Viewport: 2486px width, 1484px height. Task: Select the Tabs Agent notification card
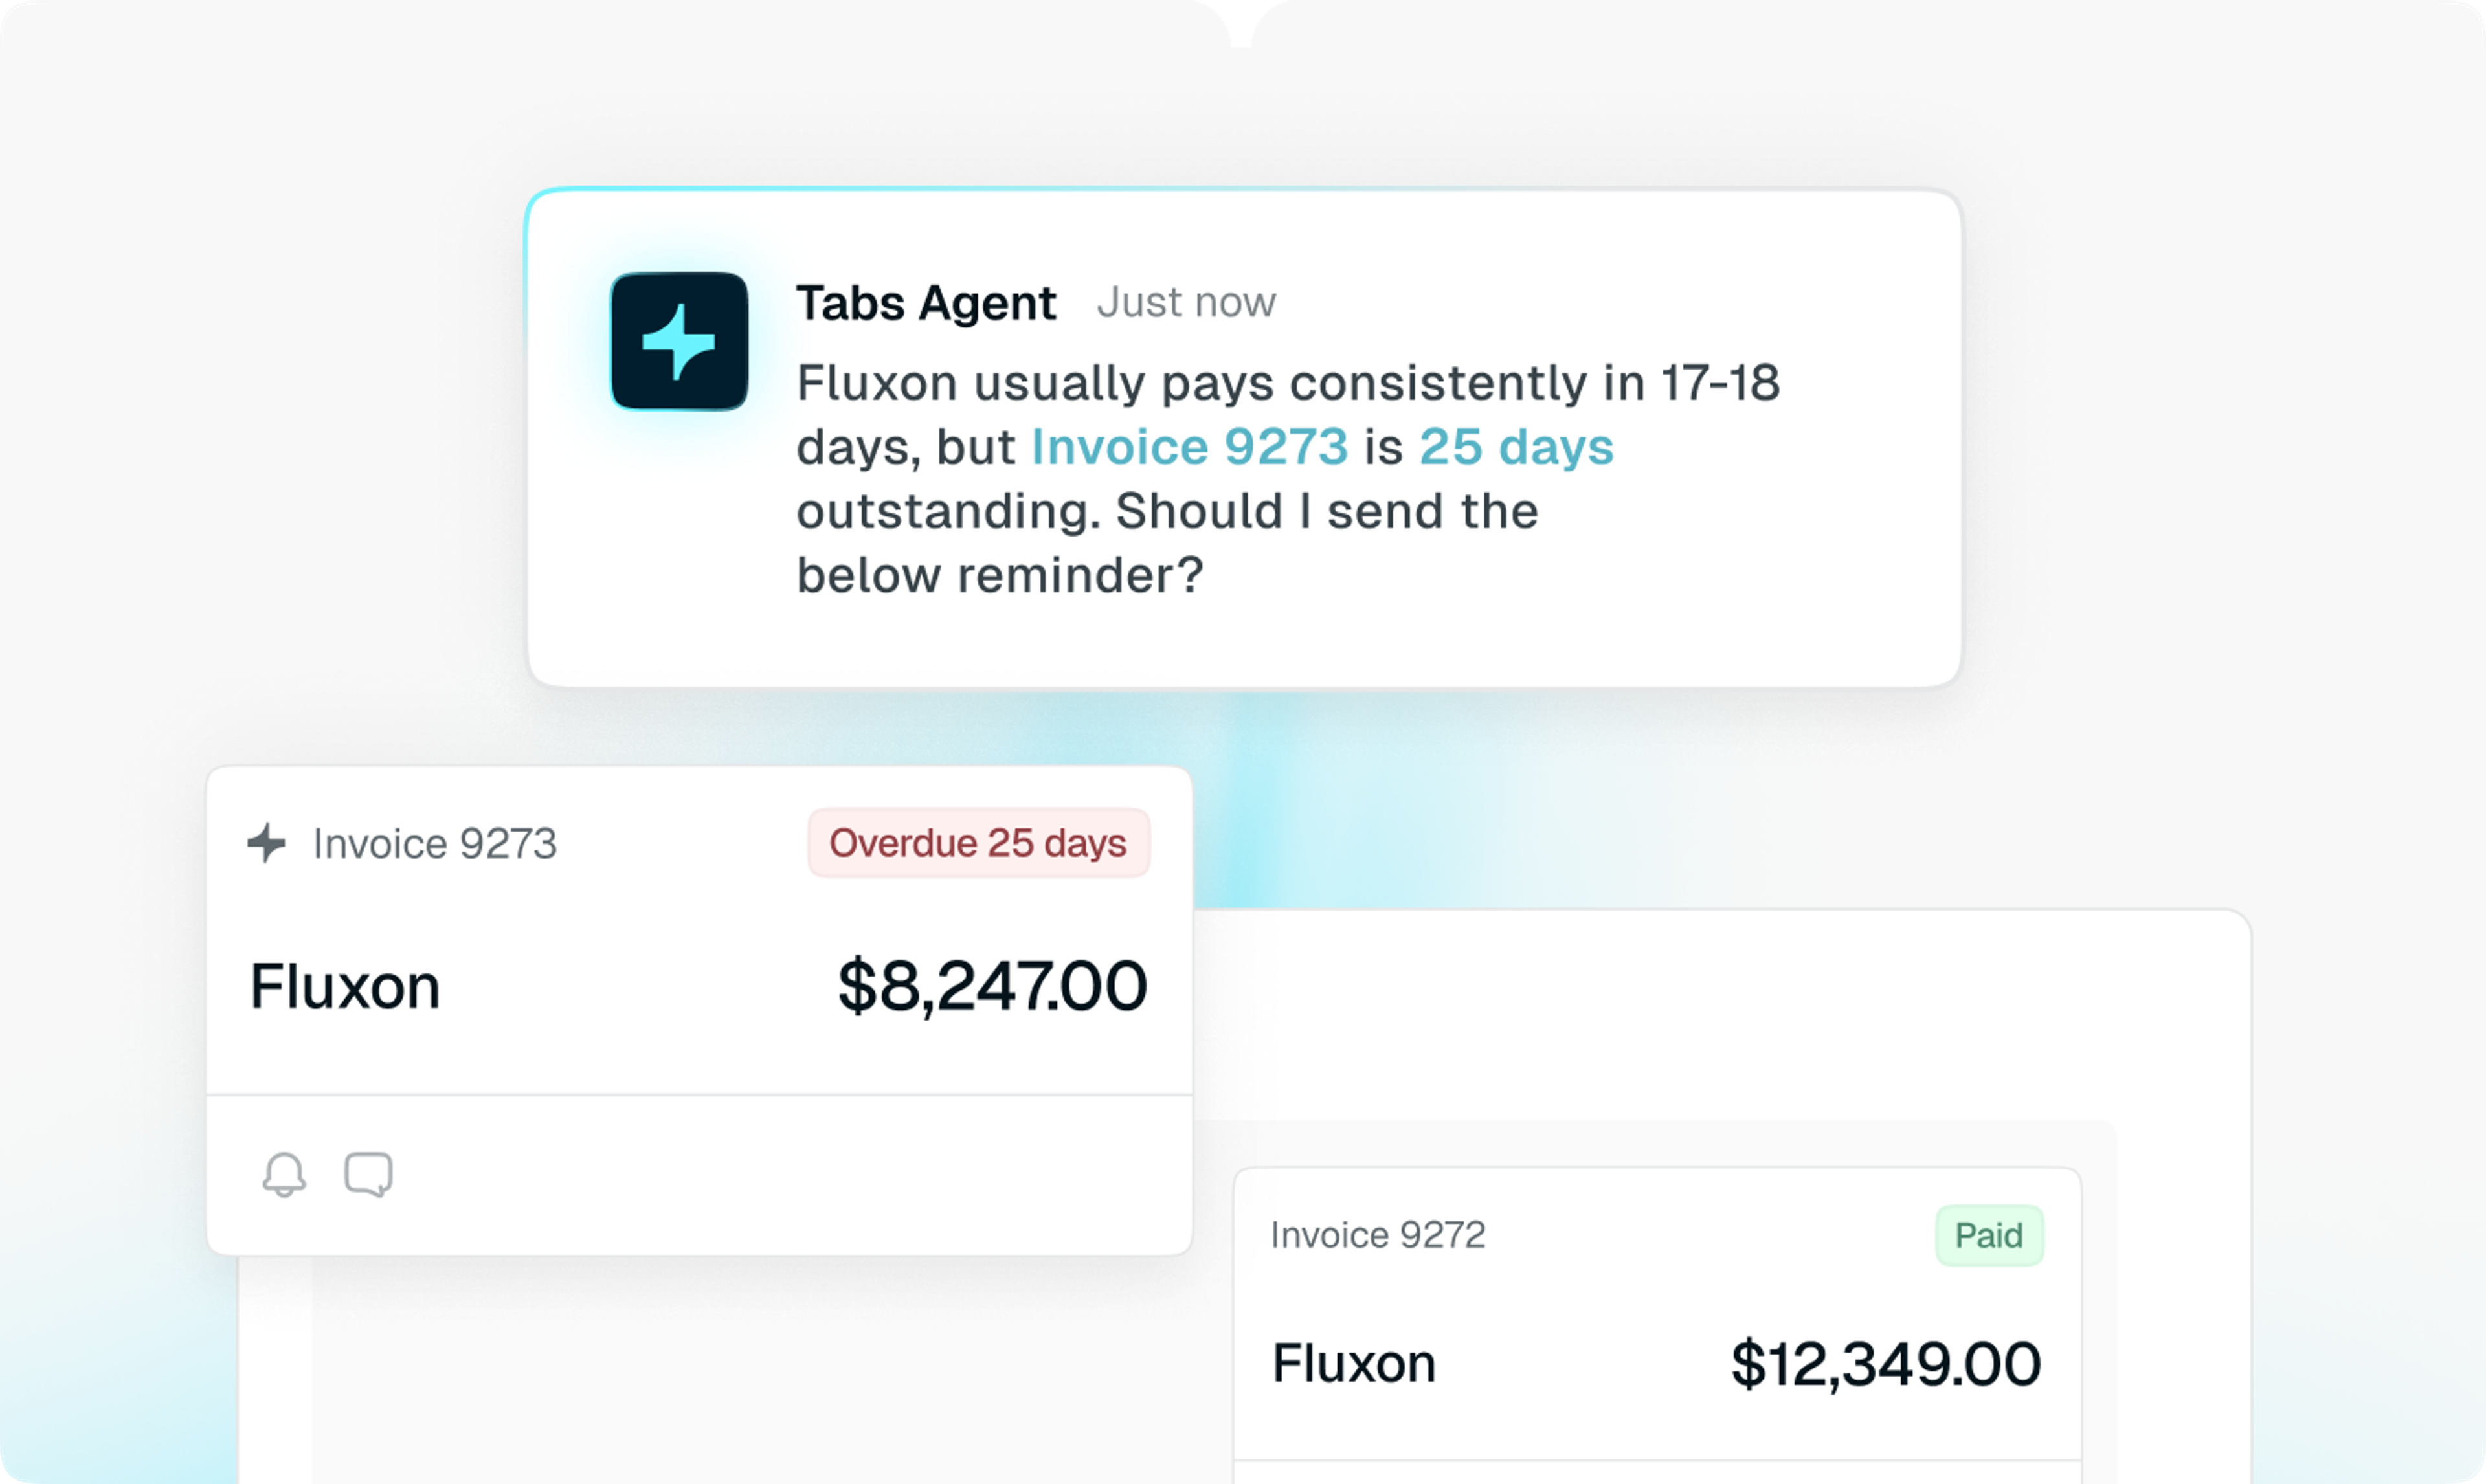pyautogui.click(x=1244, y=438)
